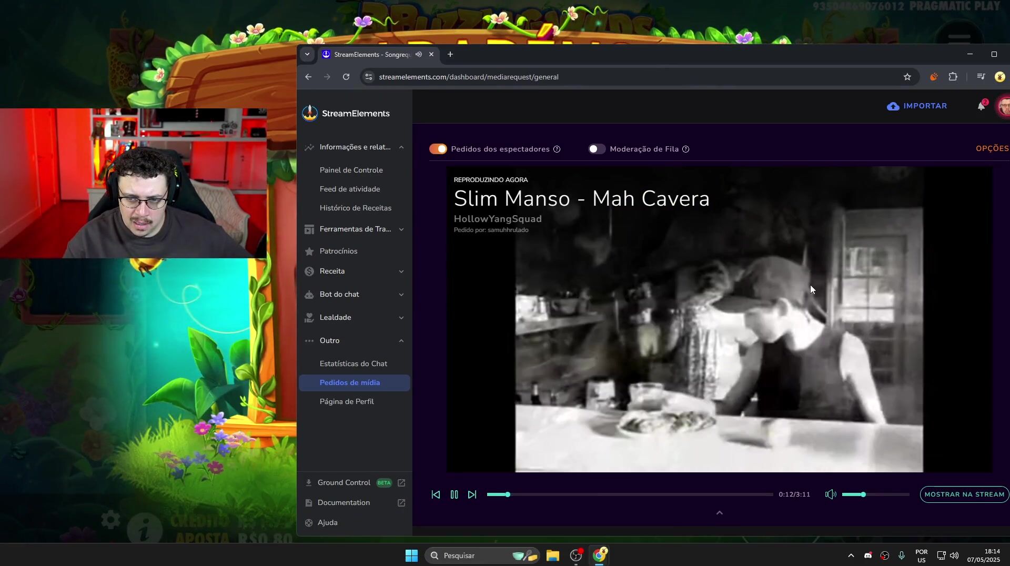
Task: Collapse Informações e relatórios section
Action: click(x=401, y=147)
